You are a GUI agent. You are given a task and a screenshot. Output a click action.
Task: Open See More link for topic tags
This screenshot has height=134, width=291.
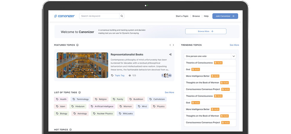(169, 92)
